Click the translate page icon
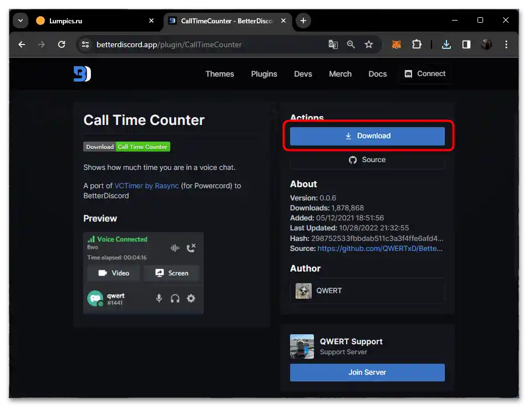Screen dimensions: 528x407 pos(333,44)
